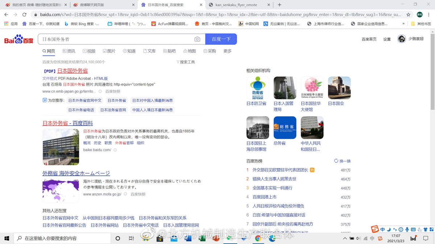Click the browser address bar URL

pyautogui.click(x=220, y=14)
